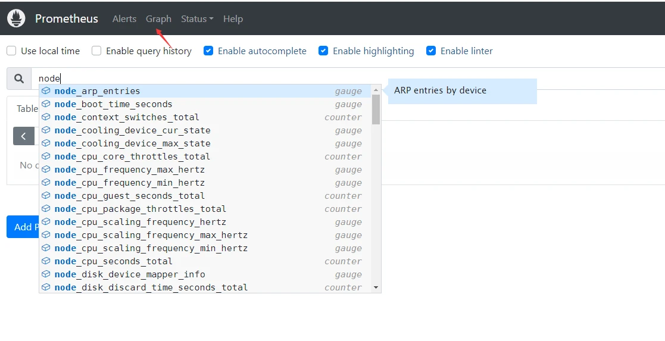Click the cube icon beside node_disk_discard_time_seconds_total
The image size is (665, 341).
(46, 287)
